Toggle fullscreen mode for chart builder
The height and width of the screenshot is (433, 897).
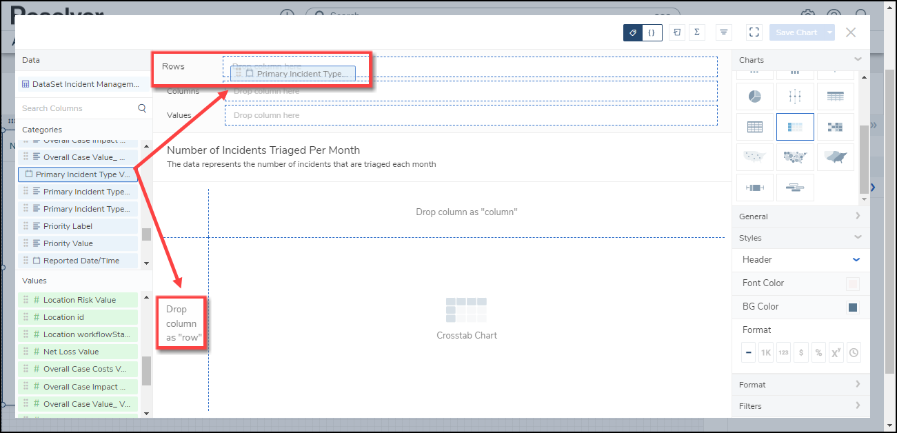(x=754, y=32)
